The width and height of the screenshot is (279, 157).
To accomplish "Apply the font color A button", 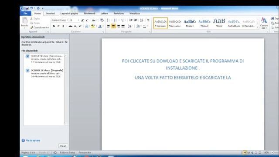I will (x=100, y=26).
